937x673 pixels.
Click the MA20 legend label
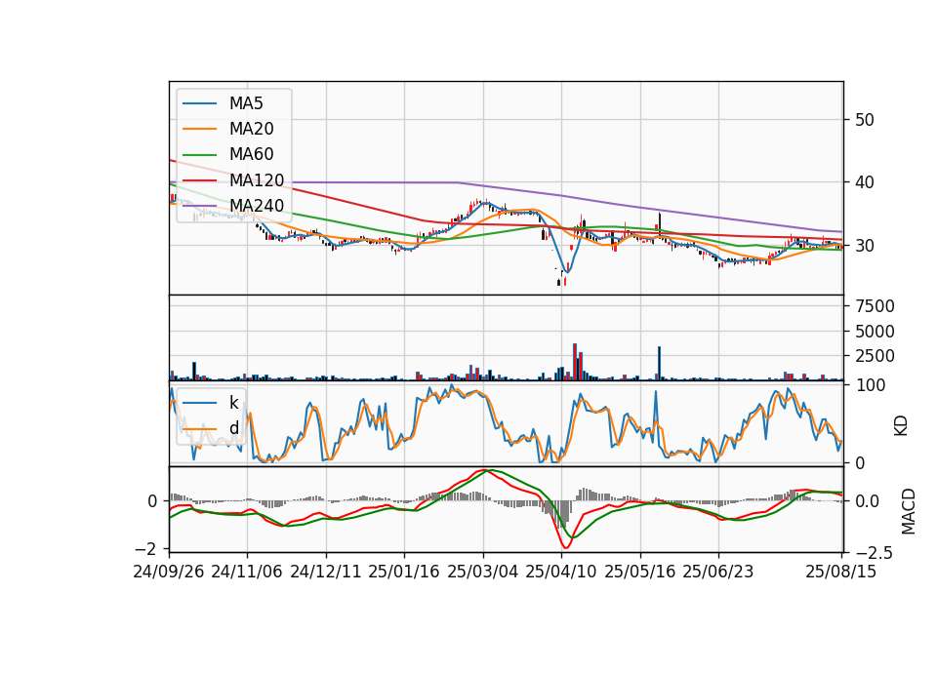pos(251,129)
